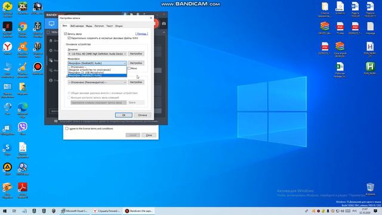Open the secondary device 'Отключено (Рекомендуется)' dropdown
The width and height of the screenshot is (382, 215).
coord(97,82)
